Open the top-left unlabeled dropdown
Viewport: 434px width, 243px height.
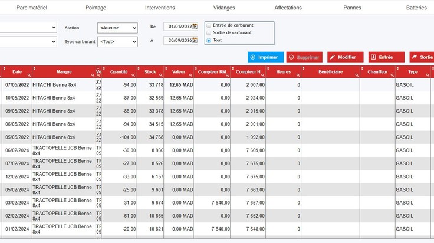coord(28,27)
